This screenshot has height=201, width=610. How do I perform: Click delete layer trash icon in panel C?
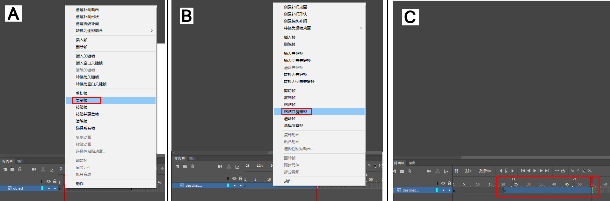[x=410, y=171]
